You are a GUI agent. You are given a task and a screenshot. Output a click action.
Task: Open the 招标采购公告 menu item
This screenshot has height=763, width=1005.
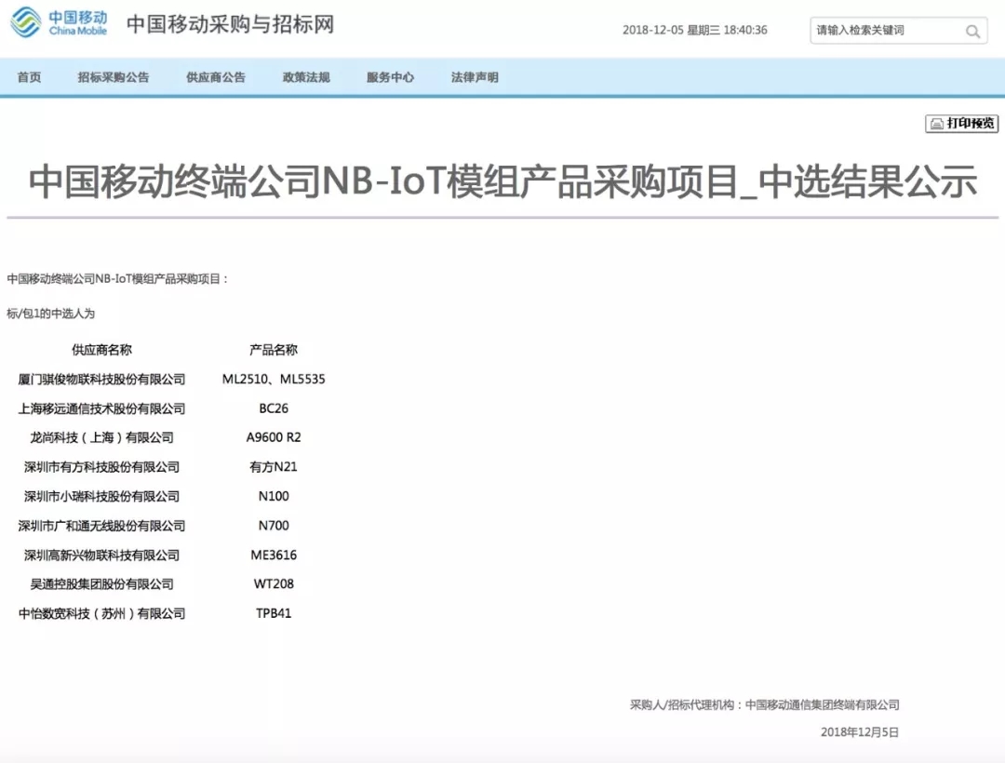[113, 77]
